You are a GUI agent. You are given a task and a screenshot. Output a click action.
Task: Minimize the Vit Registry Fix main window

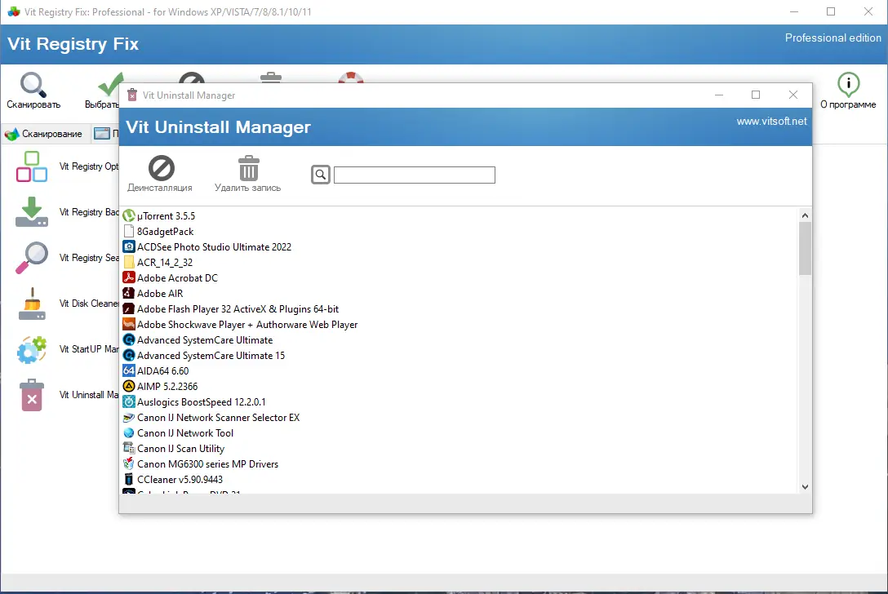794,12
